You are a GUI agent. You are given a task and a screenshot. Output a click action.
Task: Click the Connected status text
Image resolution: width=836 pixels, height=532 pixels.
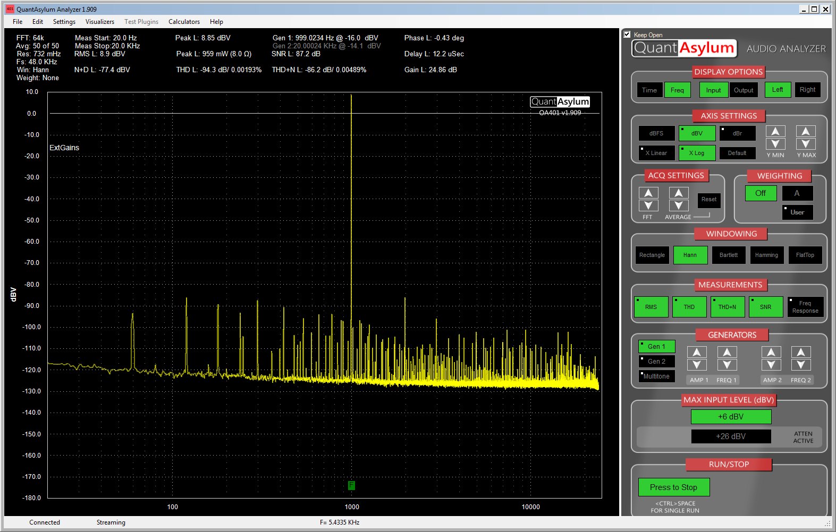click(45, 522)
